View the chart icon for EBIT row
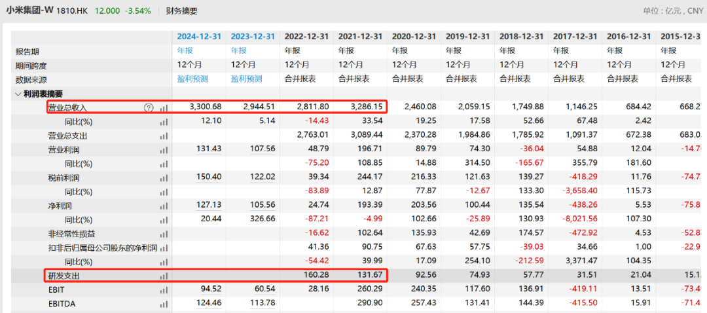This screenshot has width=707, height=313. coord(164,289)
